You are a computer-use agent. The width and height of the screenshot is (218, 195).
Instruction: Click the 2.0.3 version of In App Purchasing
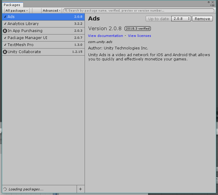pos(78,31)
